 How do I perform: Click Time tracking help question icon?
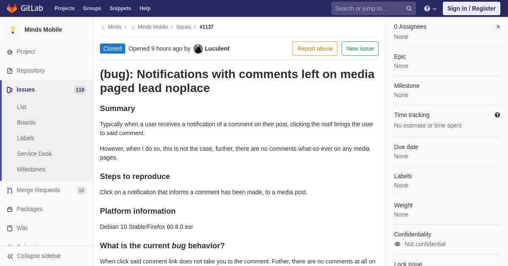click(x=497, y=115)
